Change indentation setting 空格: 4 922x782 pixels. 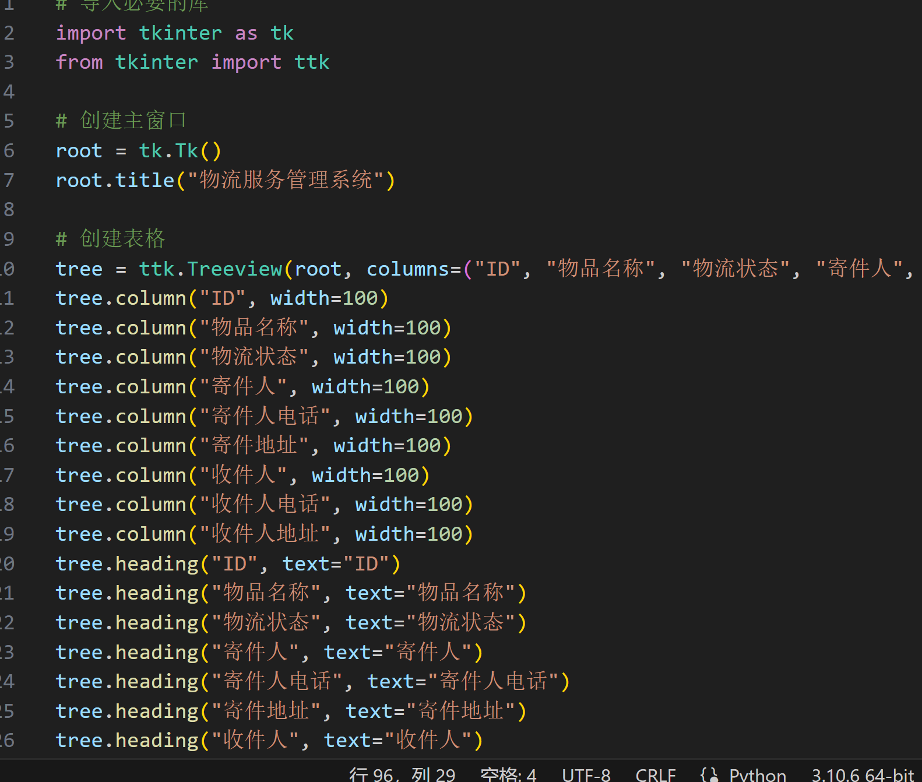508,774
